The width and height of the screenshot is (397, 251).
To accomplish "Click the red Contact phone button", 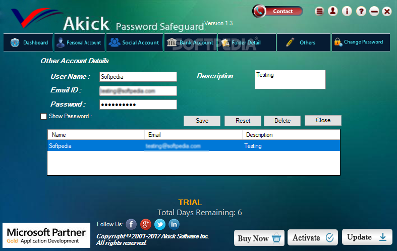I will (x=278, y=11).
